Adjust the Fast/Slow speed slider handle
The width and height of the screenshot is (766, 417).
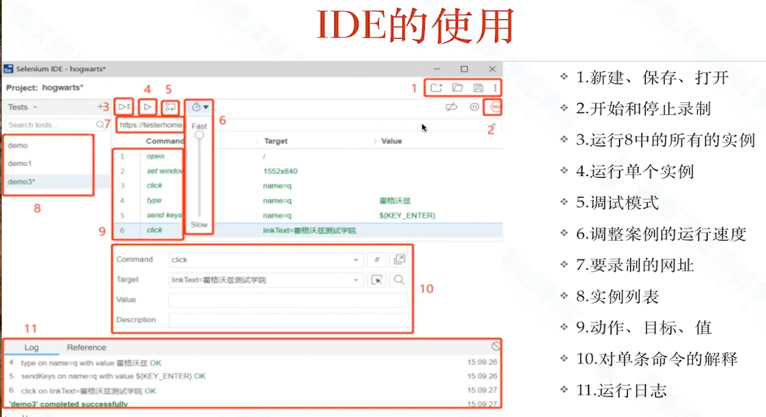199,135
